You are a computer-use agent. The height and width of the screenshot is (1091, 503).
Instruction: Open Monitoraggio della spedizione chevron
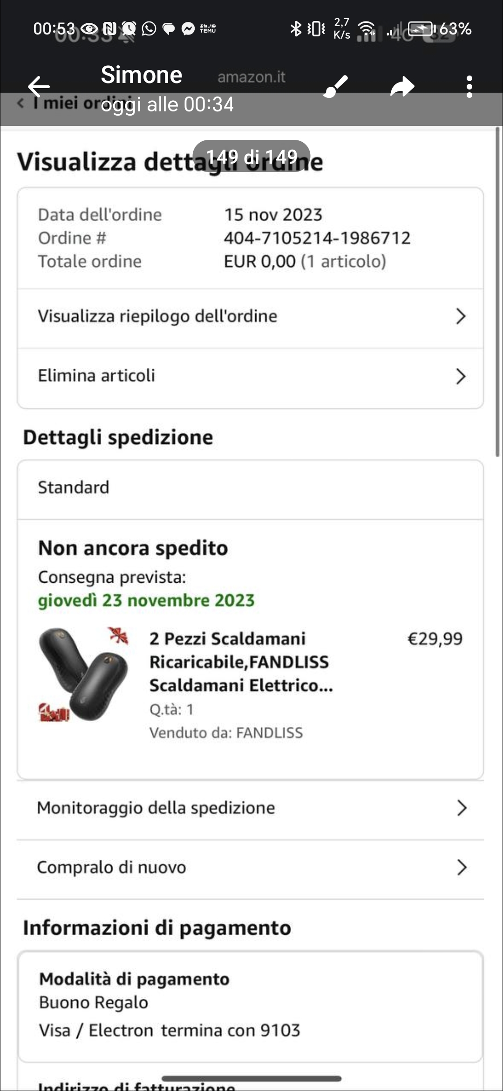[x=461, y=808]
